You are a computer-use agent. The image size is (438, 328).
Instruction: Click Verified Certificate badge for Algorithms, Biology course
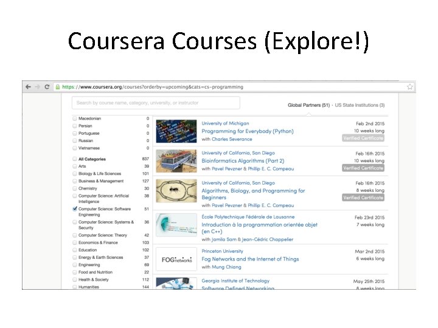coord(363,197)
